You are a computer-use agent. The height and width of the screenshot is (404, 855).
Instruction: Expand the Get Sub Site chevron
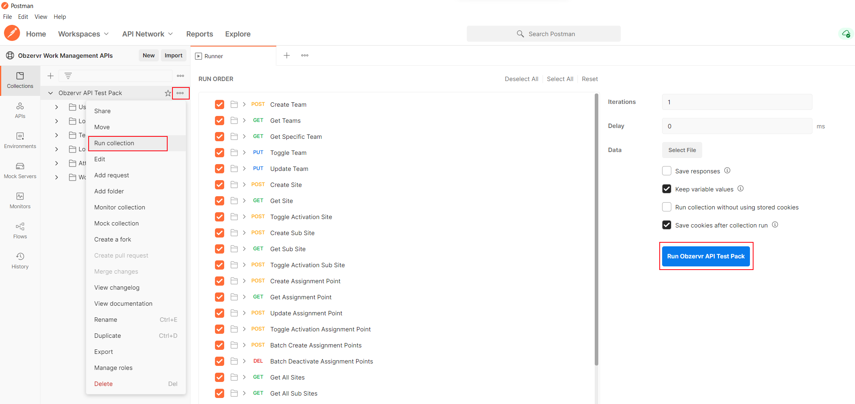tap(244, 249)
